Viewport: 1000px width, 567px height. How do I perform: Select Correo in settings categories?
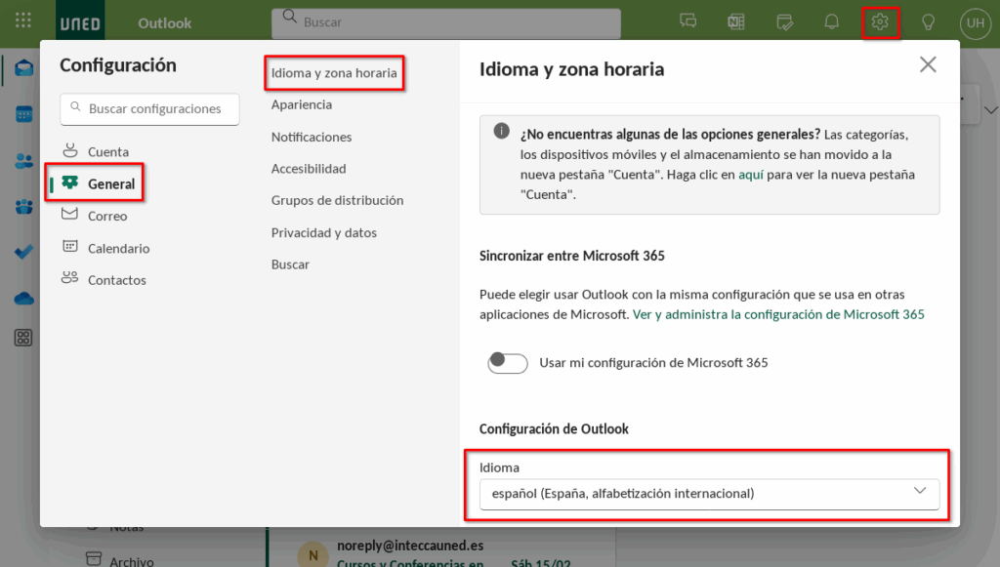(107, 216)
